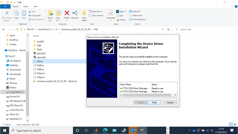This screenshot has height=134, width=238.
Task: Switch to details view layout
Action: [x=231, y=125]
